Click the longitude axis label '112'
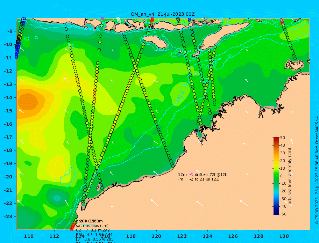The image size is (319, 243). (x=54, y=236)
